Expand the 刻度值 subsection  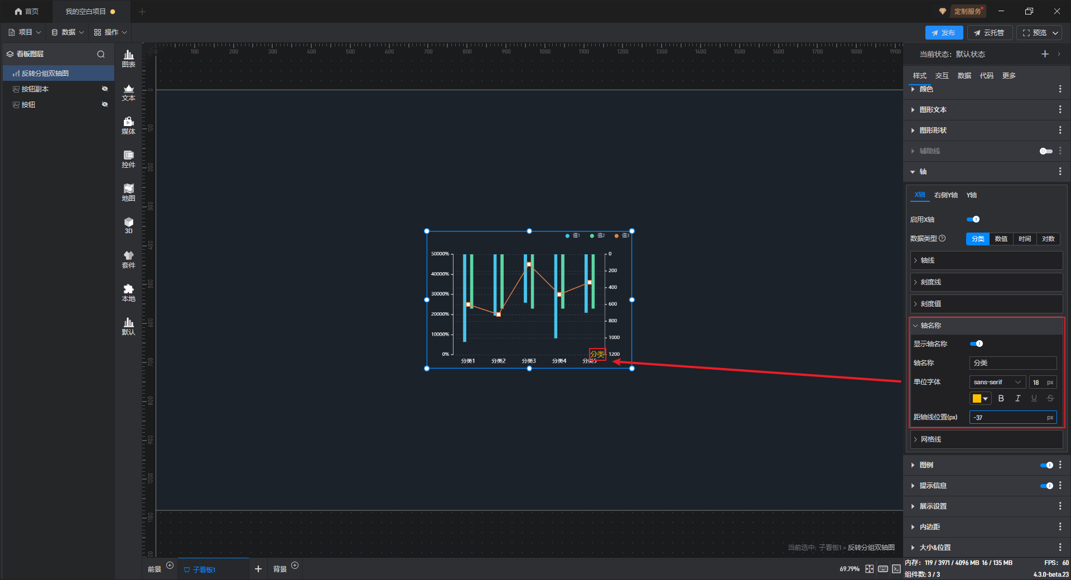point(986,304)
